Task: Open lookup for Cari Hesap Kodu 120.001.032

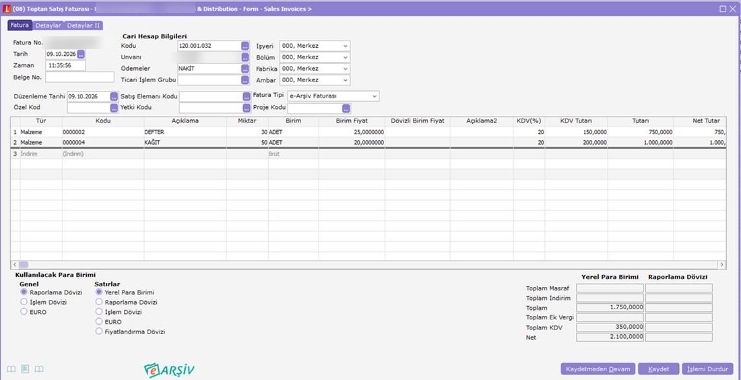Action: (x=245, y=46)
